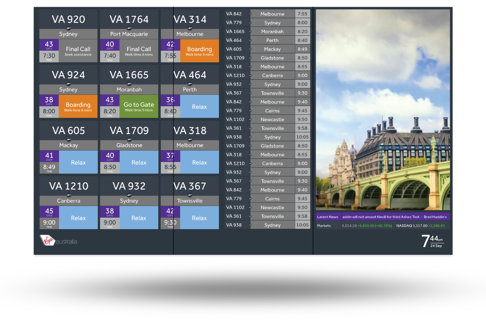
Task: Click the small plane icon in the Moranbah row
Action: tap(250, 32)
